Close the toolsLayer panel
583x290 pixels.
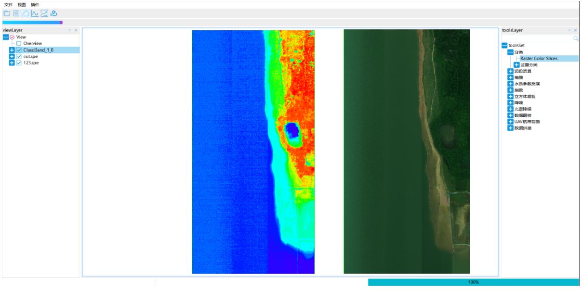(x=575, y=30)
